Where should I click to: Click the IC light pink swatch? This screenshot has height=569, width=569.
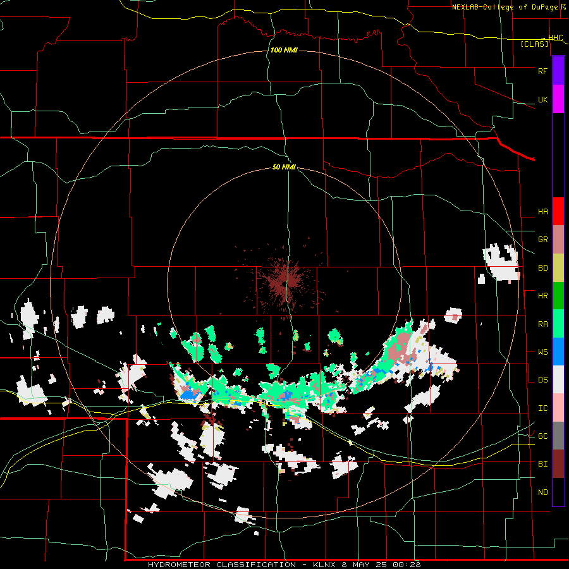(558, 408)
